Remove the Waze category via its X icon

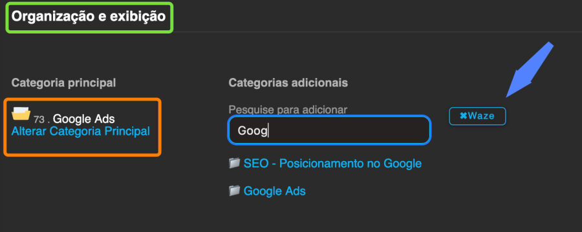[x=463, y=116]
